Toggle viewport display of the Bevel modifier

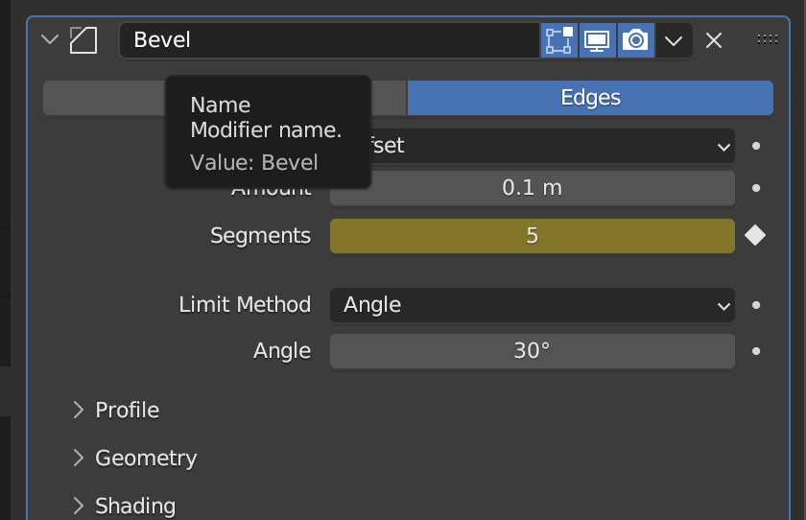pos(597,40)
